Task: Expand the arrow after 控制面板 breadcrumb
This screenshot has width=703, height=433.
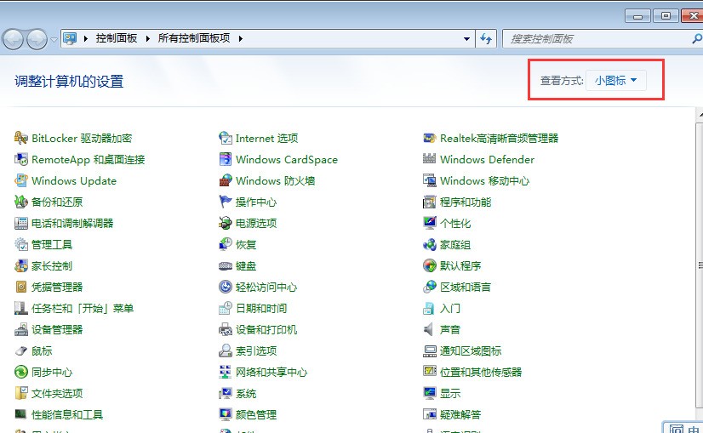Action: tap(147, 38)
